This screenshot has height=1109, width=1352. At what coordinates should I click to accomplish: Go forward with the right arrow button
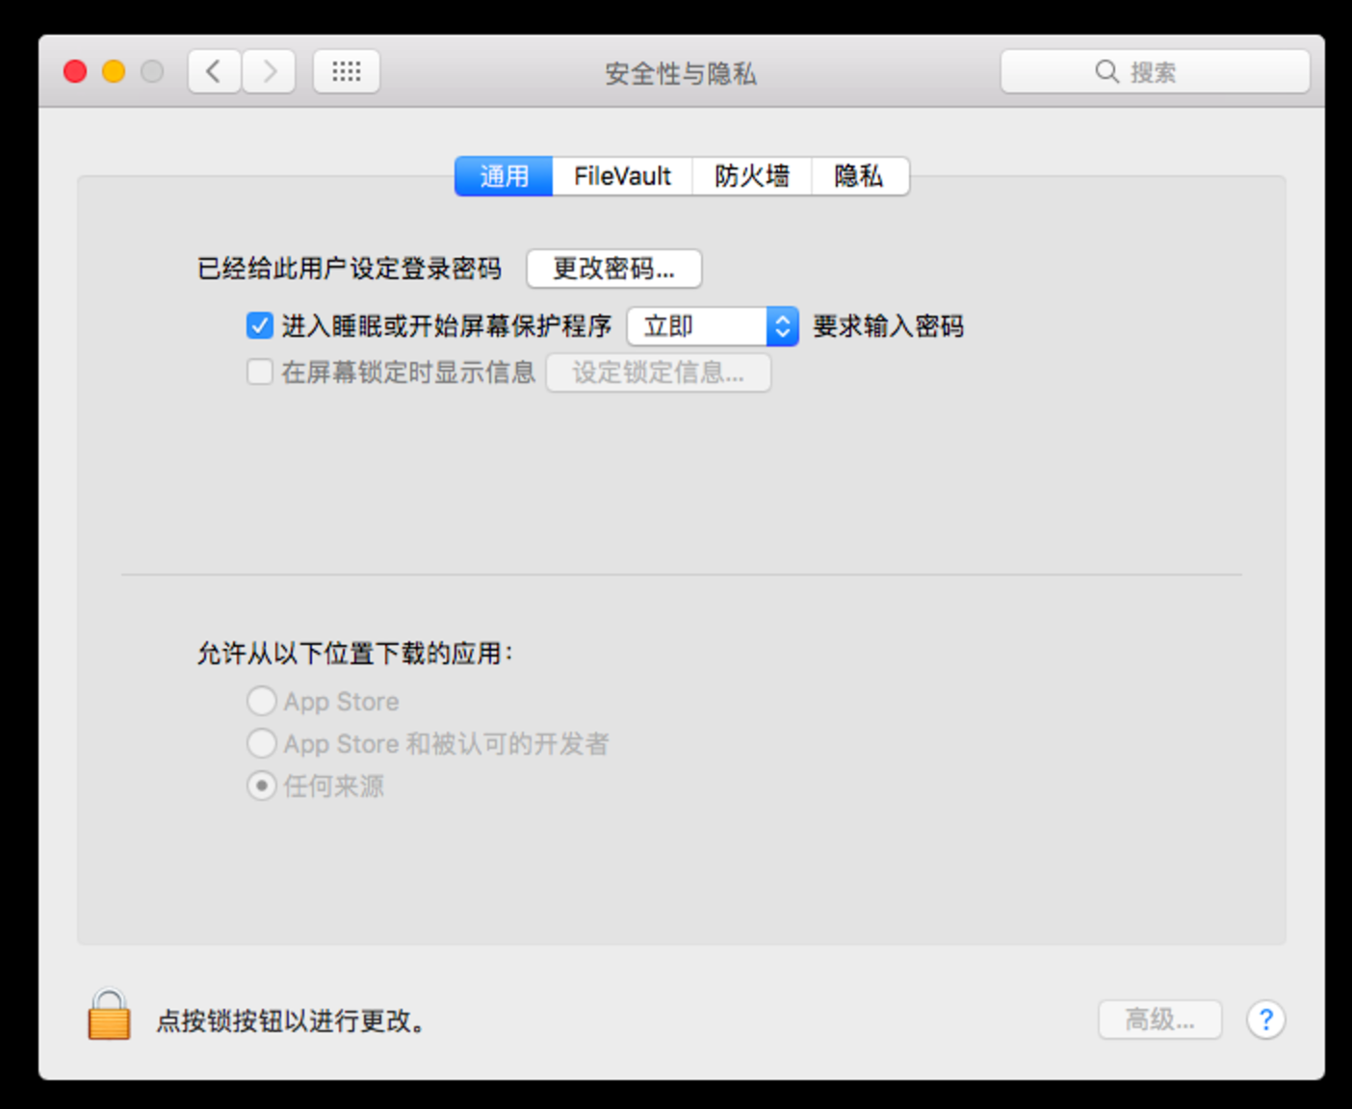(x=269, y=71)
